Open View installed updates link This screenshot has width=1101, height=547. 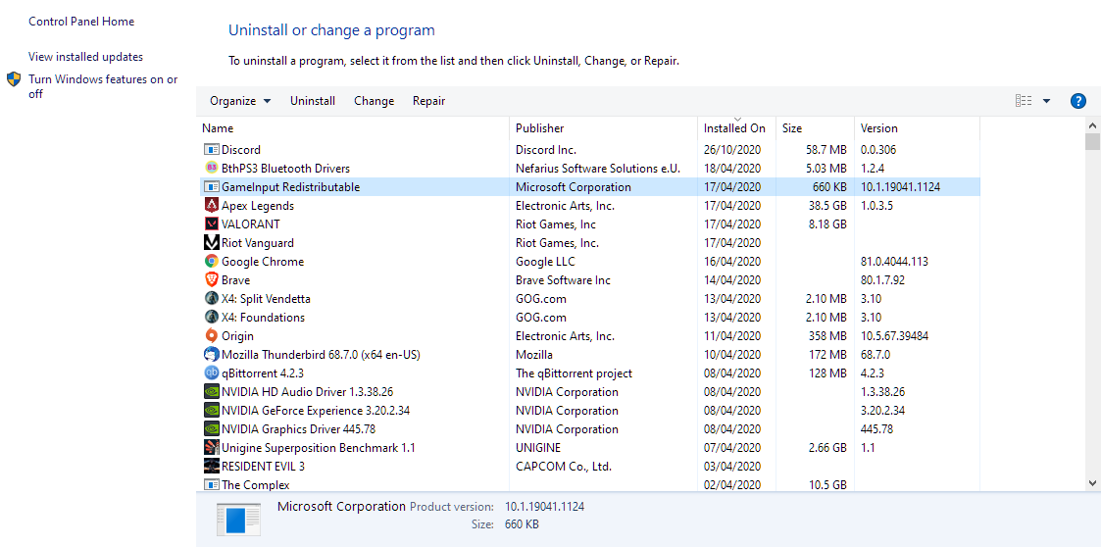[85, 57]
